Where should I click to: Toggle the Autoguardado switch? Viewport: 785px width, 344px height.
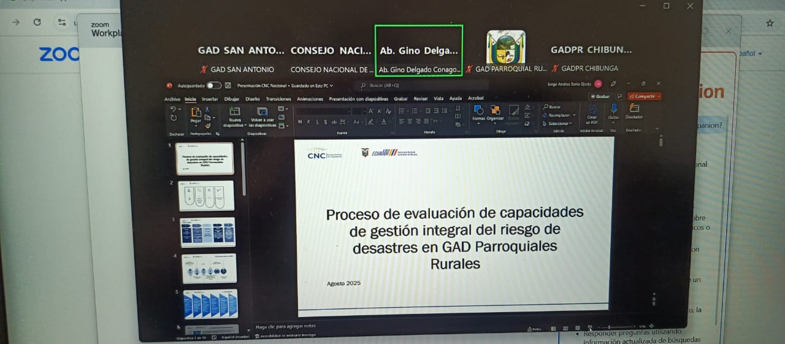tap(214, 86)
